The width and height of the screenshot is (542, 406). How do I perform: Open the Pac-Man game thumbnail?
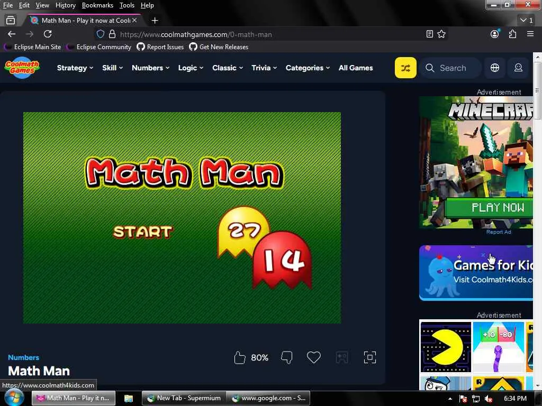[x=446, y=347]
